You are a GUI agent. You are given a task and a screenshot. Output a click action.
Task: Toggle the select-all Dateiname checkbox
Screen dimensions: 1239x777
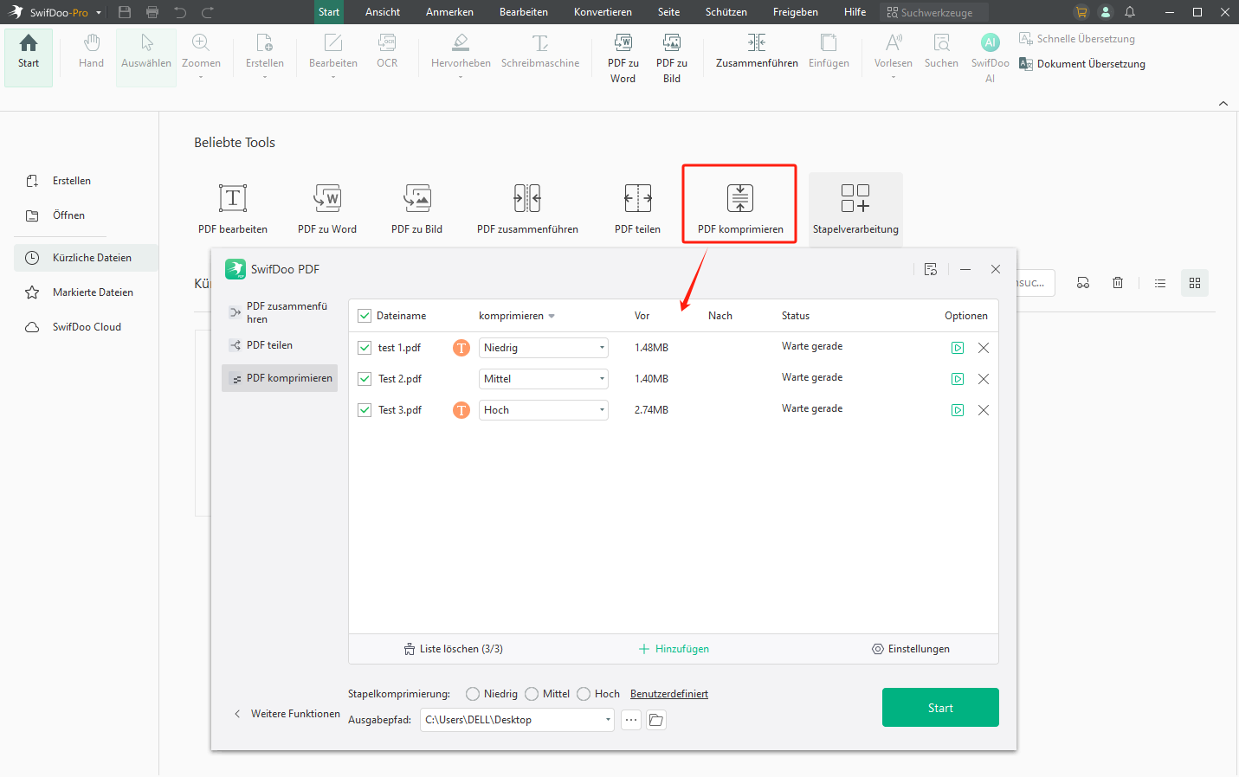click(365, 316)
